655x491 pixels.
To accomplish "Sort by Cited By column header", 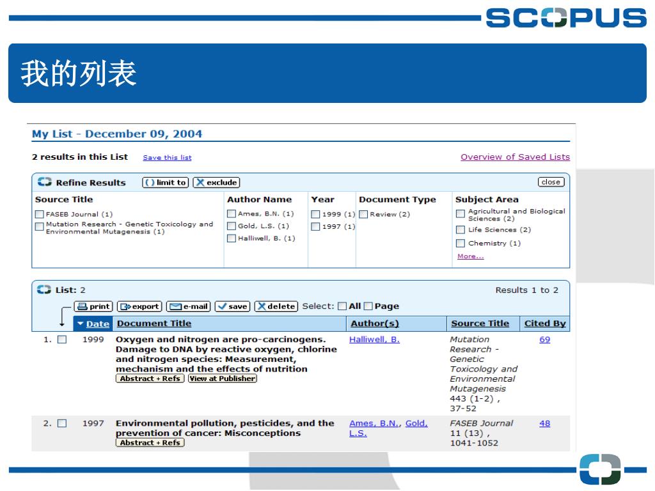I will coord(545,323).
